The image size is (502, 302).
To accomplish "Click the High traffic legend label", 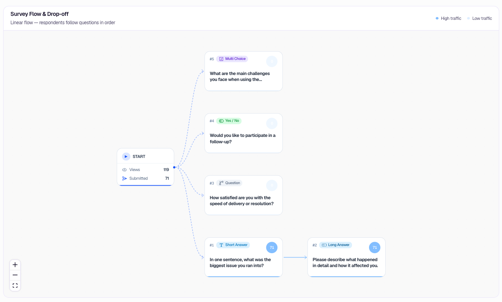I will [x=451, y=18].
